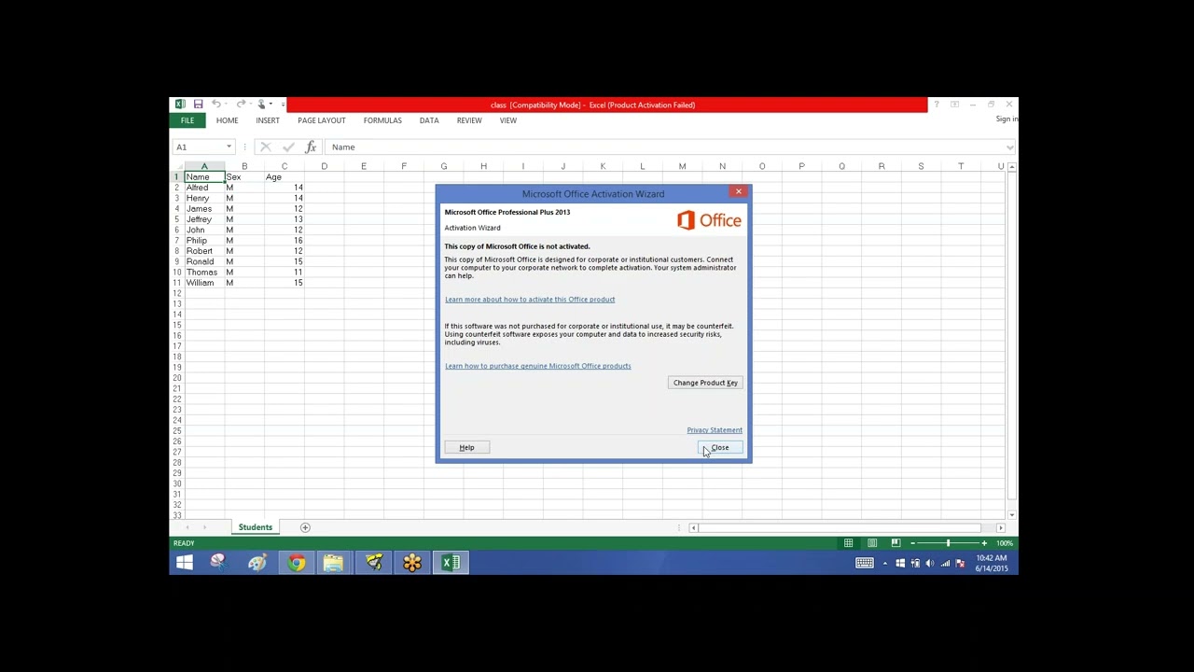Click vertical scrollbar down arrow
This screenshot has width=1194, height=672.
(x=1012, y=514)
